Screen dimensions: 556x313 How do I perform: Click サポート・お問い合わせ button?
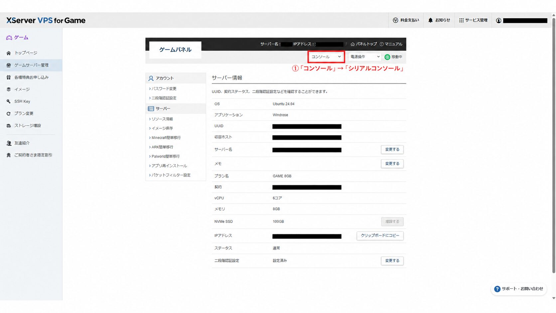pyautogui.click(x=519, y=289)
